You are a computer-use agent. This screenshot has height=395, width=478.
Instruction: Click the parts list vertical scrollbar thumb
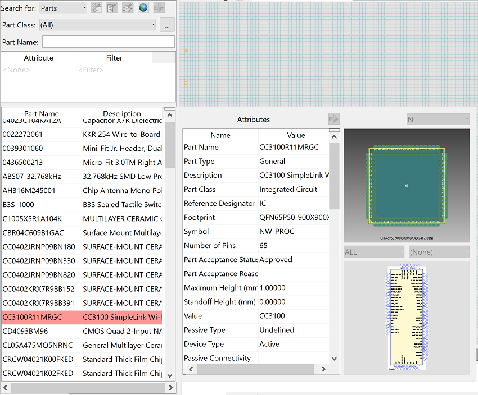[170, 145]
